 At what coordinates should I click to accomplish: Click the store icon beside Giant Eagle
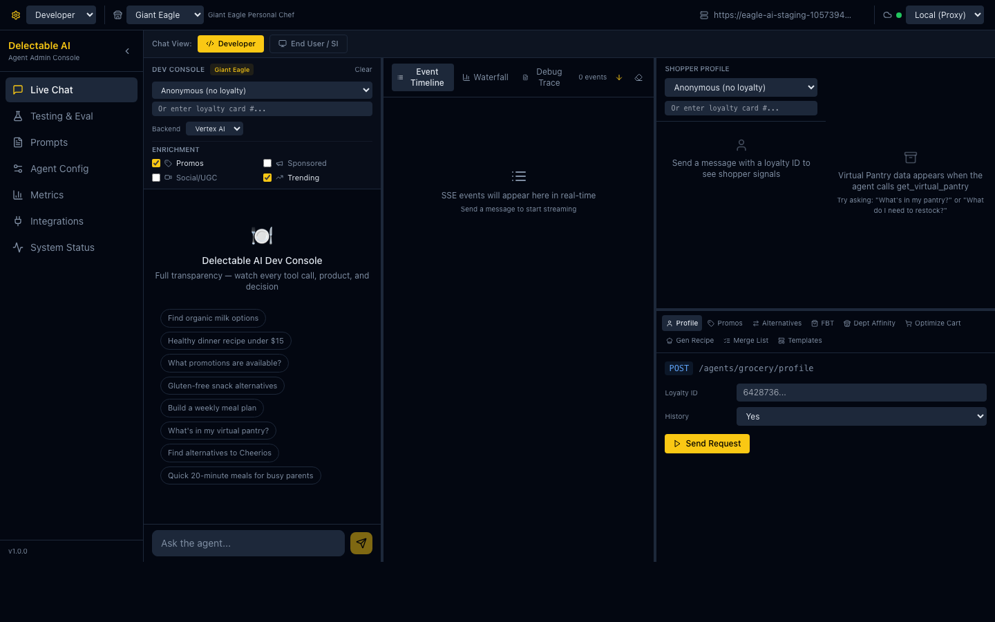pyautogui.click(x=118, y=15)
